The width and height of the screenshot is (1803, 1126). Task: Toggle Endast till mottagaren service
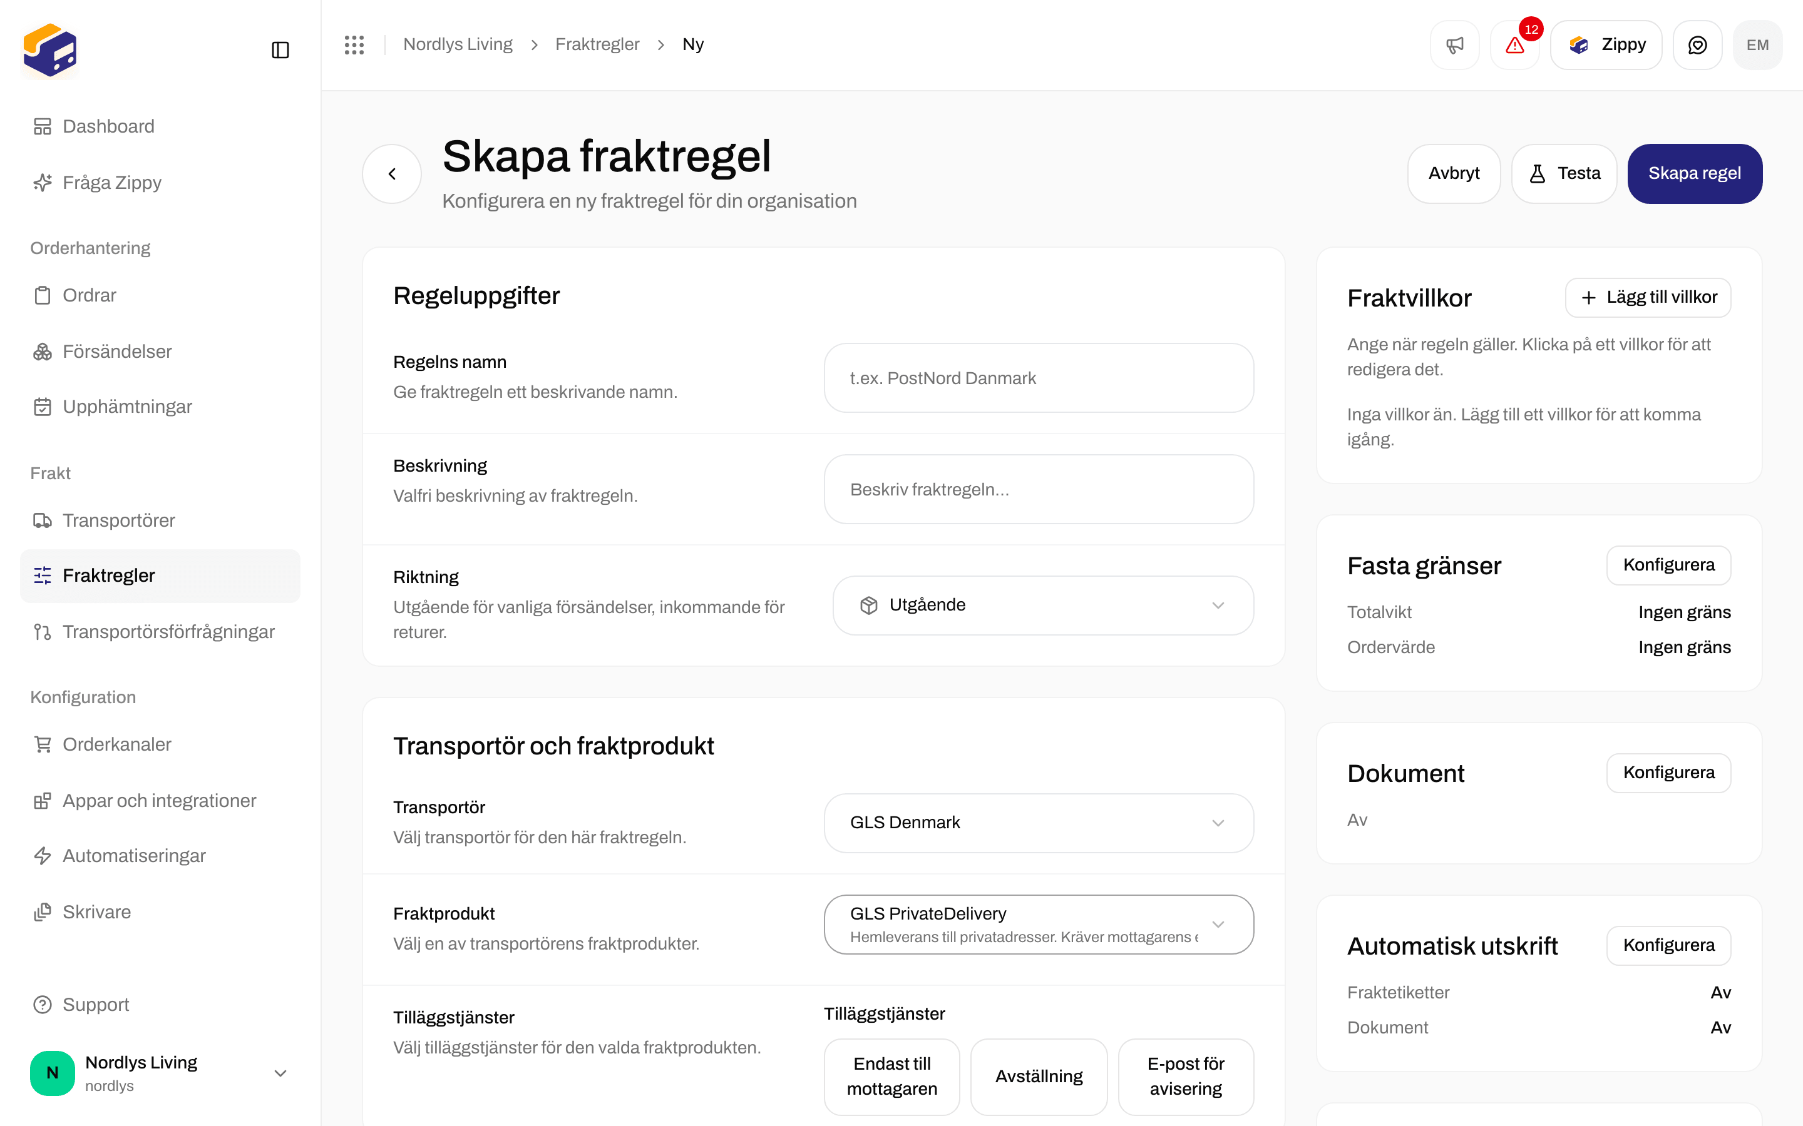tap(892, 1076)
